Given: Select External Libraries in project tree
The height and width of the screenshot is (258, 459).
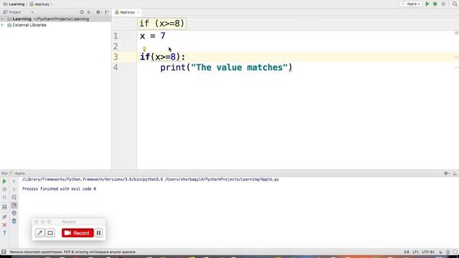Looking at the screenshot, I should 27,26.
